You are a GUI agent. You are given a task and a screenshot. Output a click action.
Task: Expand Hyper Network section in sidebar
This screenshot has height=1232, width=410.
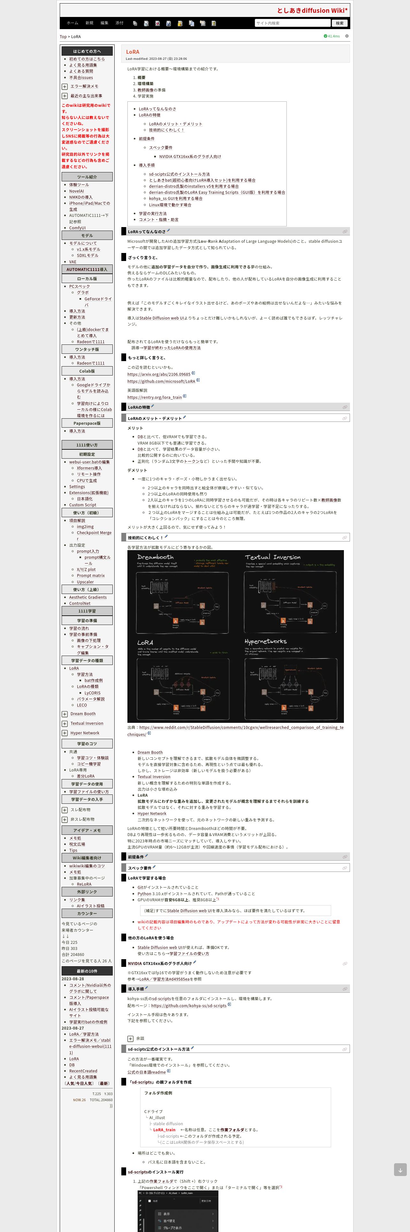tap(65, 733)
